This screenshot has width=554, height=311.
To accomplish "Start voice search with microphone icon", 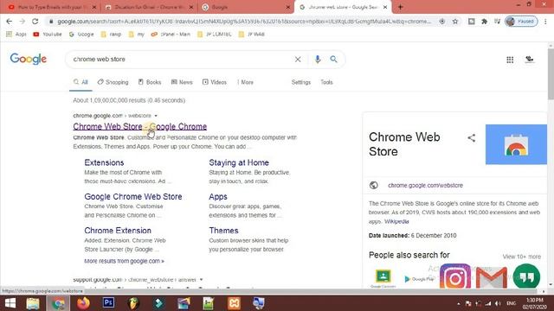I will (318, 60).
